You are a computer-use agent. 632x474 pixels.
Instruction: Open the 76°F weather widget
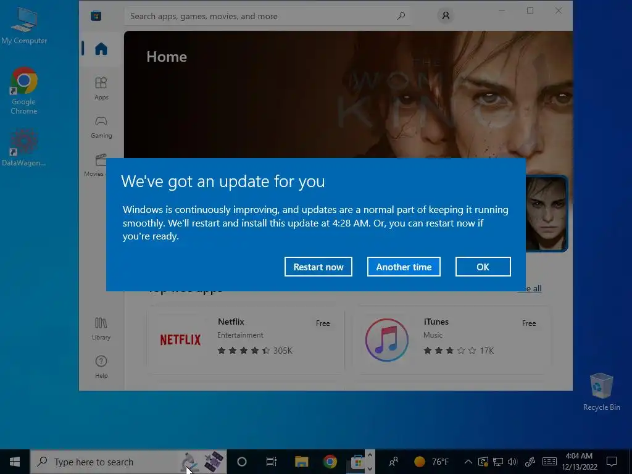point(431,462)
